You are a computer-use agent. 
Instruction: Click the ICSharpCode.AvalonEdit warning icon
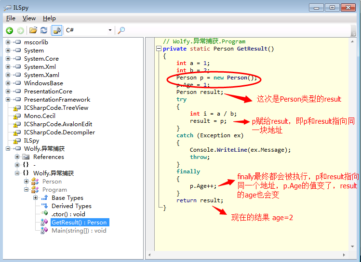point(17,124)
